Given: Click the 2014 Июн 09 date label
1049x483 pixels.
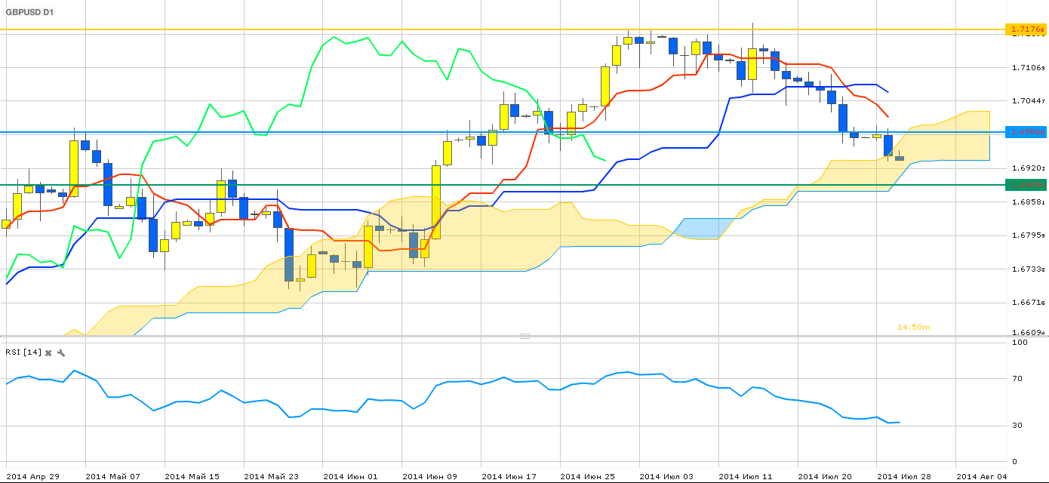Looking at the screenshot, I should click(x=429, y=476).
